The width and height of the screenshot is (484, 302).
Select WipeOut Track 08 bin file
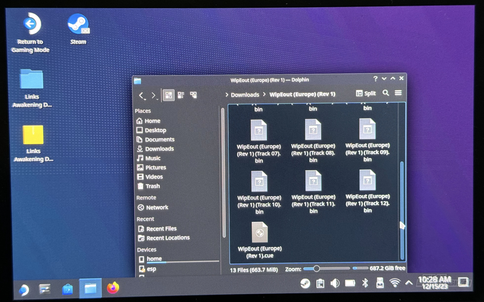coord(313,141)
